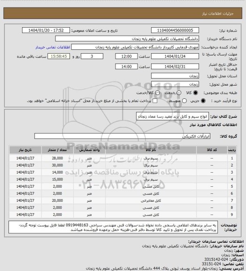The height and width of the screenshot is (271, 246).
Task: Click the contact phone 33151-024
Action: click(211, 264)
